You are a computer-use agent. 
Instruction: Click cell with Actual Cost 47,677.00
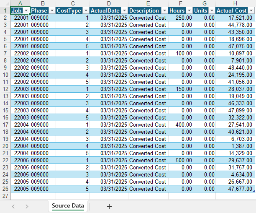(235, 189)
